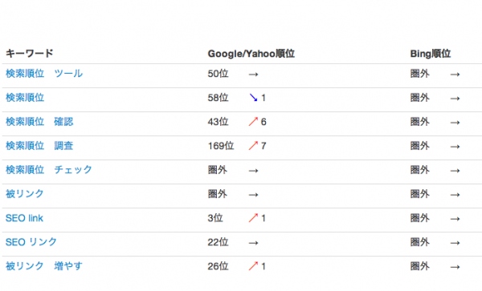Open the SEO link keyword link
The width and height of the screenshot is (482, 291).
click(x=24, y=218)
